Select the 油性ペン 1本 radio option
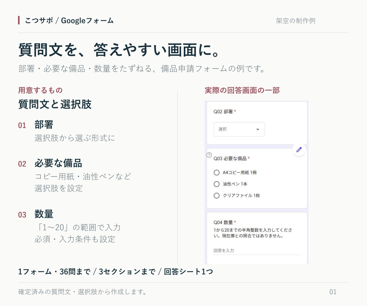The image size is (367, 306). 216,184
